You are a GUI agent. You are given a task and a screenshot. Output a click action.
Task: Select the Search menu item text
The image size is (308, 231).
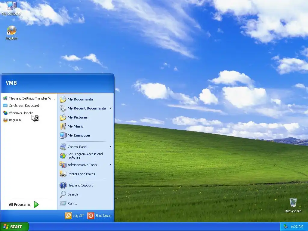pyautogui.click(x=73, y=194)
